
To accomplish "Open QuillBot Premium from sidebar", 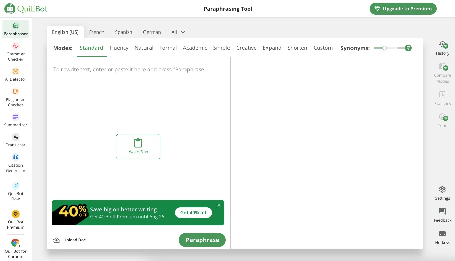I will (x=15, y=220).
